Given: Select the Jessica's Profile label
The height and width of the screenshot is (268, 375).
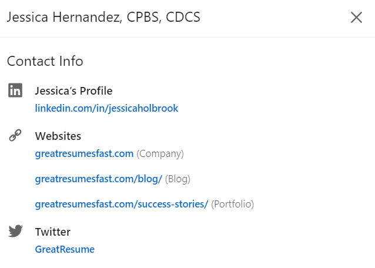Looking at the screenshot, I should [73, 91].
